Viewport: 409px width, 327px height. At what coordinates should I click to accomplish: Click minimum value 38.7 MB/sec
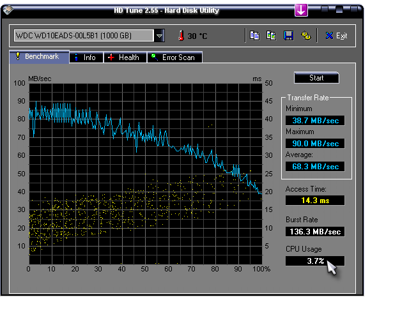(x=315, y=121)
